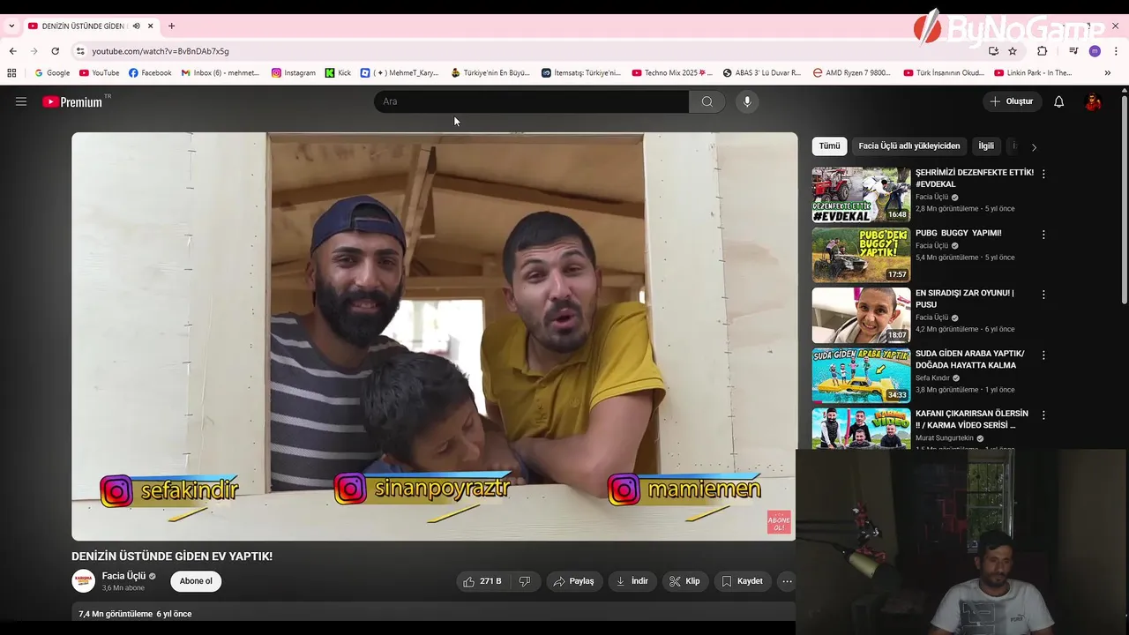Image resolution: width=1129 pixels, height=635 pixels.
Task: Open the Facia Üçlü channel avatar
Action: 84,581
